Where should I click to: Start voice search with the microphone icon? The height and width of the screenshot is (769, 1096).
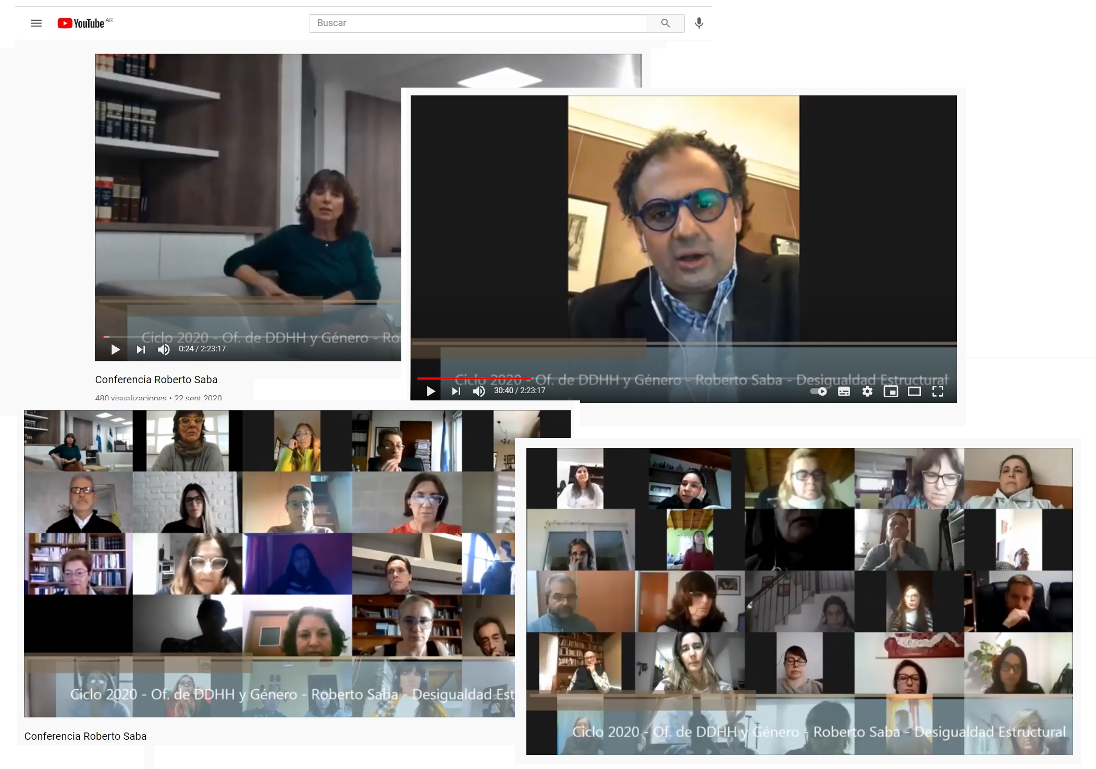(699, 23)
